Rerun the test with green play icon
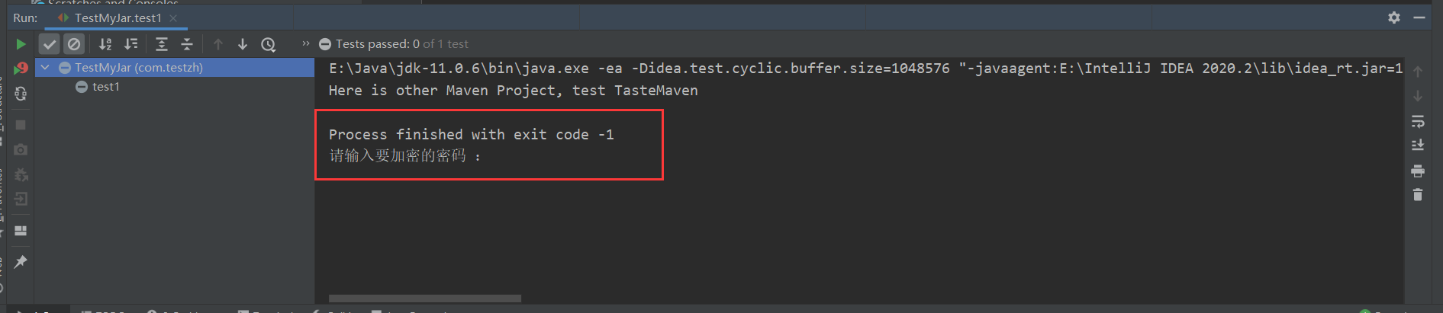The image size is (1443, 313). (x=21, y=44)
